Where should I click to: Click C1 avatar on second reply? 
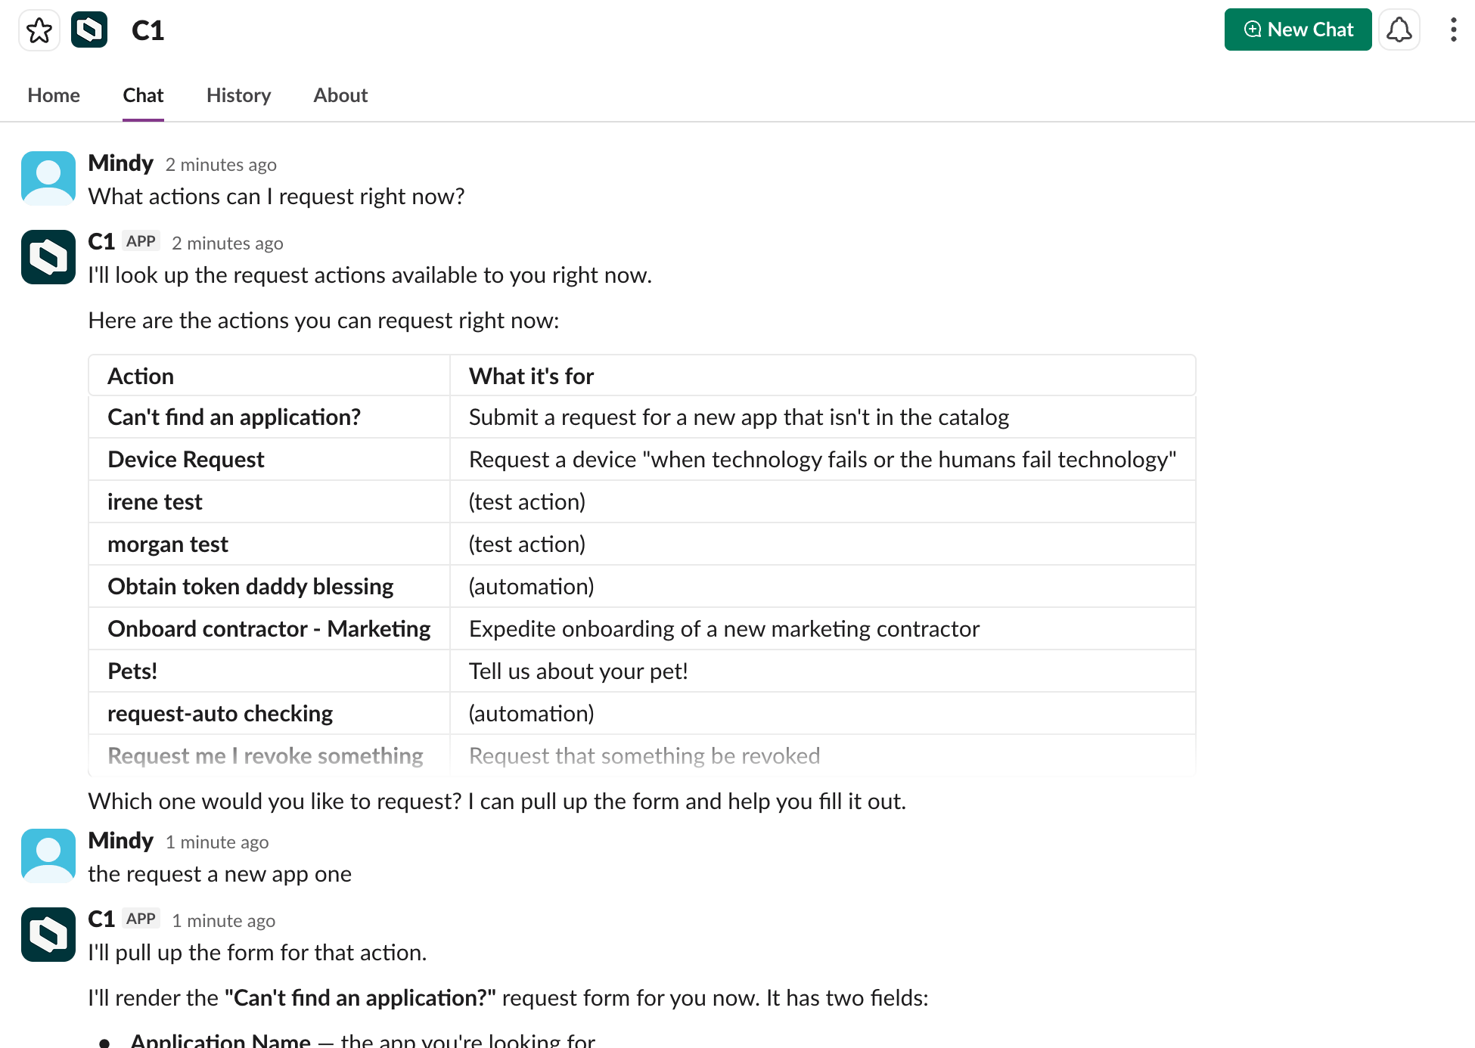click(x=48, y=935)
